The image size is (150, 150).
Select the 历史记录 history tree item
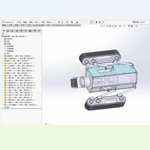pyautogui.click(x=8, y=39)
